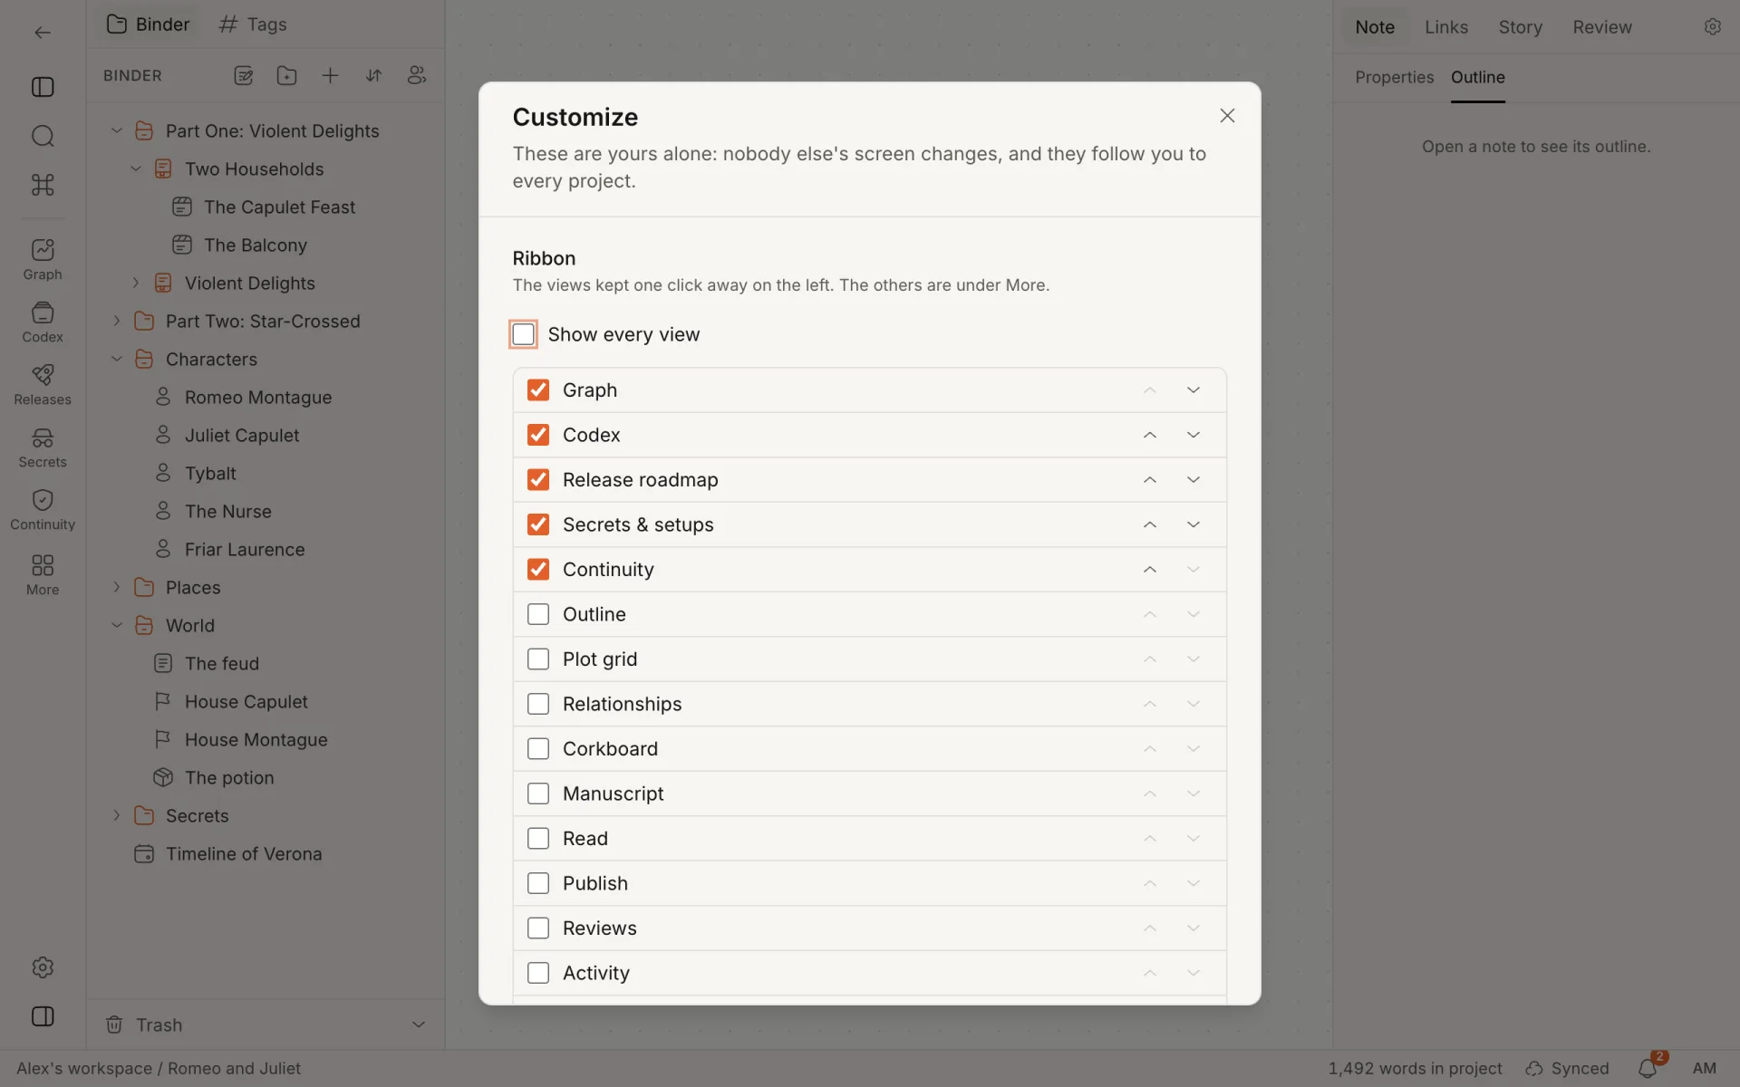Check the Corkboard checkbox
Screen dimensions: 1740x1087
click(x=538, y=748)
